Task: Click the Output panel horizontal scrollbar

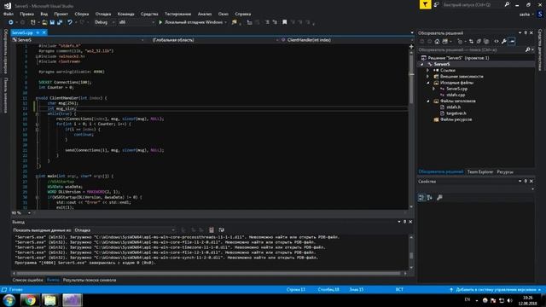Action: point(209,274)
